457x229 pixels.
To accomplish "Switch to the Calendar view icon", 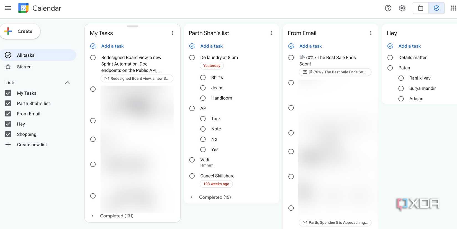I will (x=420, y=8).
